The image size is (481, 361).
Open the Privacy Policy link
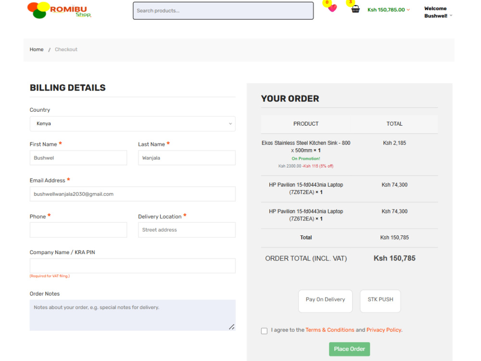(x=384, y=330)
